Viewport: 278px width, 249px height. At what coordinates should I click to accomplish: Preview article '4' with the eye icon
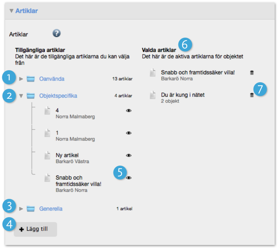(x=128, y=111)
